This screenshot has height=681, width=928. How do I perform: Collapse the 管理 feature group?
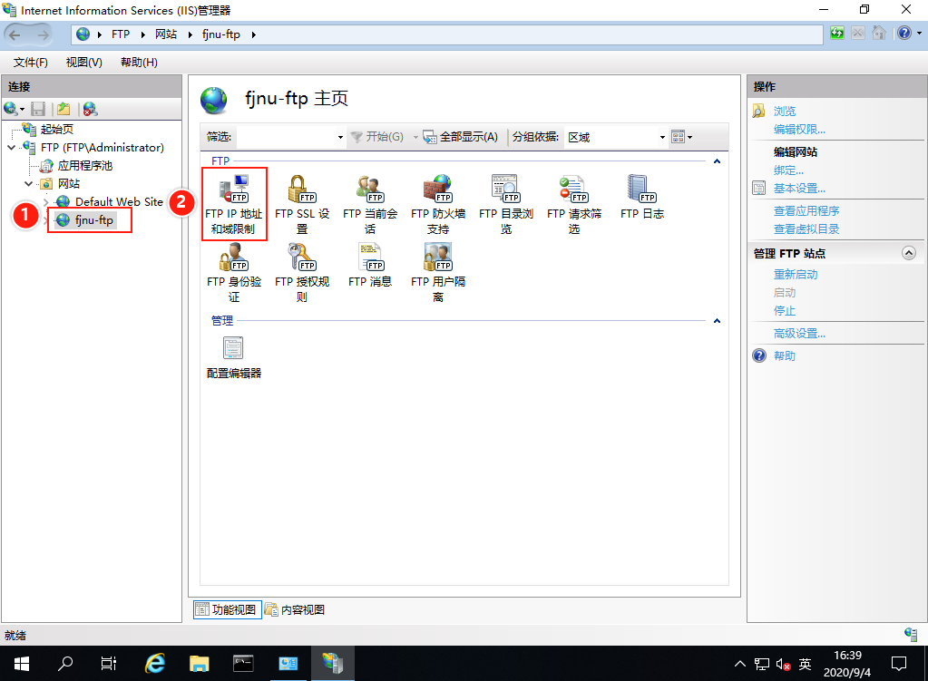tap(717, 321)
